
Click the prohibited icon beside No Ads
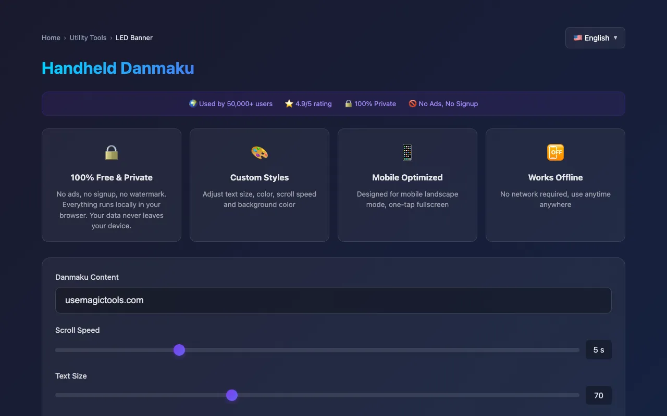coord(413,103)
